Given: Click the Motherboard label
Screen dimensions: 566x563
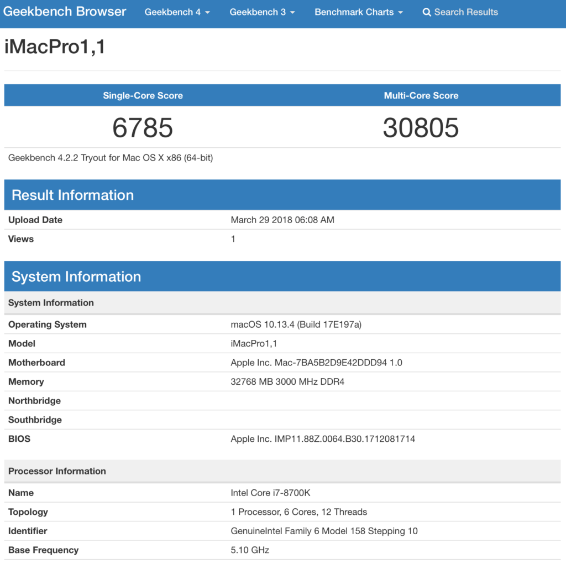Looking at the screenshot, I should click(x=37, y=363).
